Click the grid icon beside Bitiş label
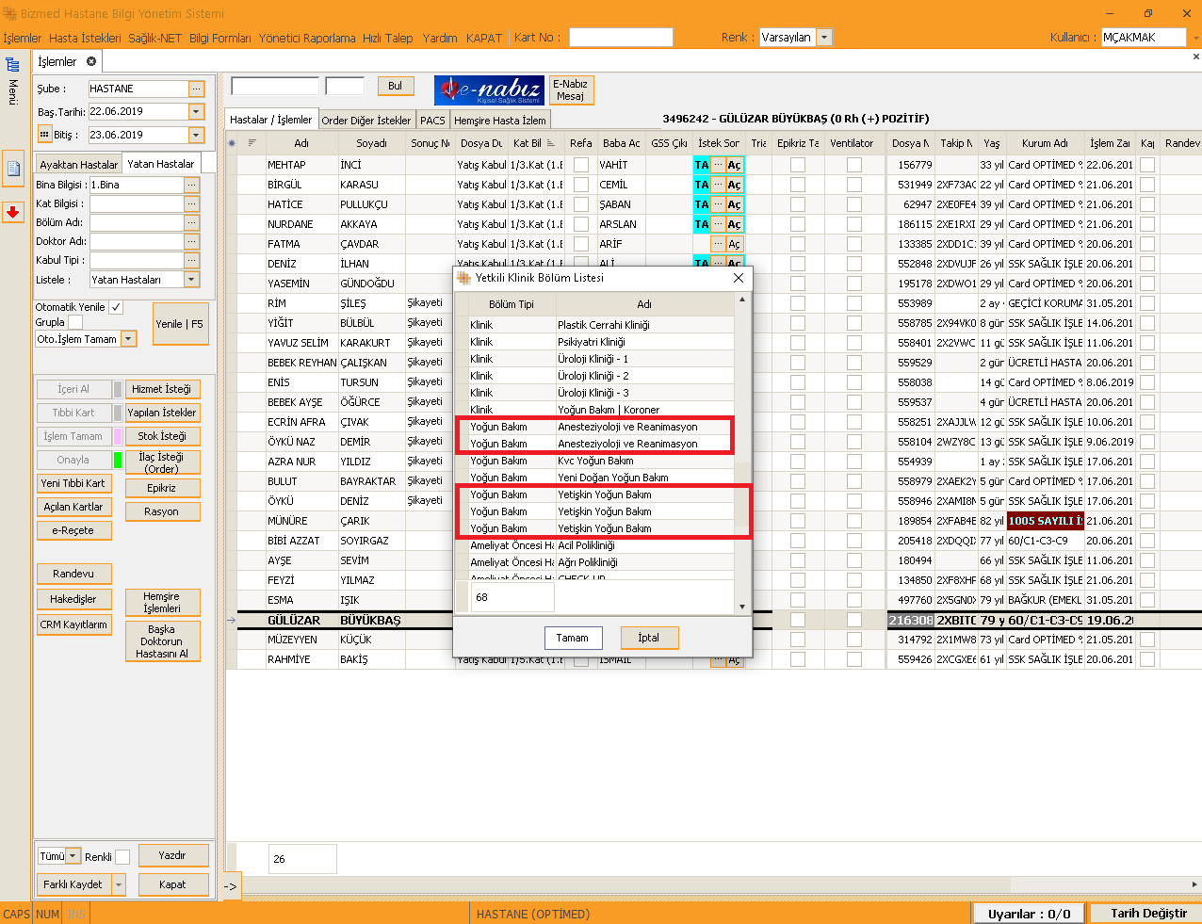The height and width of the screenshot is (924, 1202). [44, 135]
